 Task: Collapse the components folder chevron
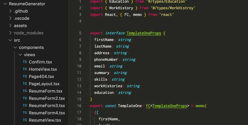[15, 48]
